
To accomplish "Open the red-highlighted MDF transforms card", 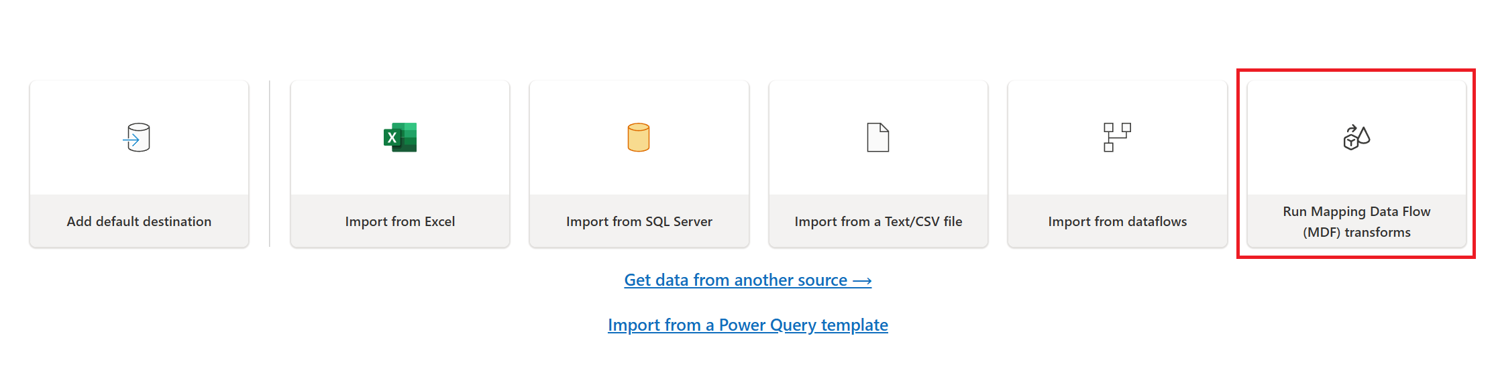I will [x=1356, y=164].
